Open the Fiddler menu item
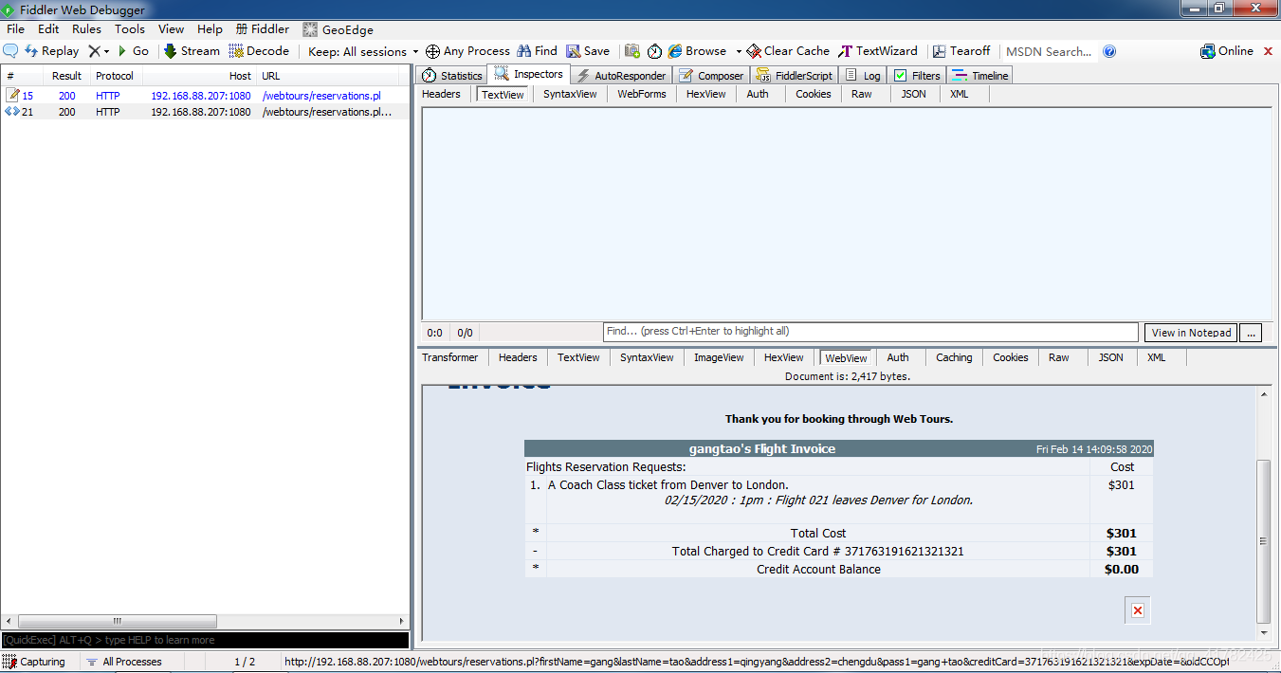Viewport: 1281px width, 673px height. 263,29
